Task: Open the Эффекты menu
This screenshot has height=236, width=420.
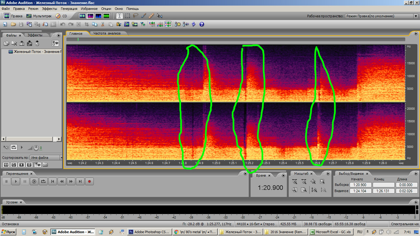Action: [50, 9]
